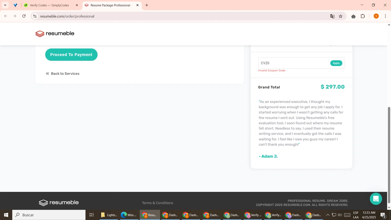Go Back to Services link
Viewport: 391px width, 220px height.
[x=63, y=74]
